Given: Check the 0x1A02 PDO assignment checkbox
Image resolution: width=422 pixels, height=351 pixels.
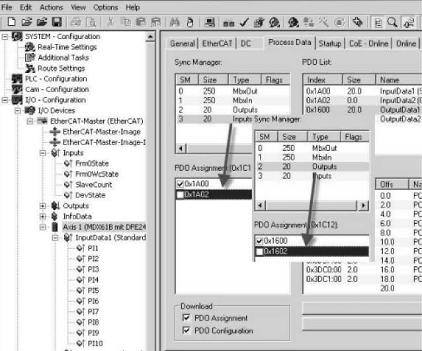Looking at the screenshot, I should 180,195.
